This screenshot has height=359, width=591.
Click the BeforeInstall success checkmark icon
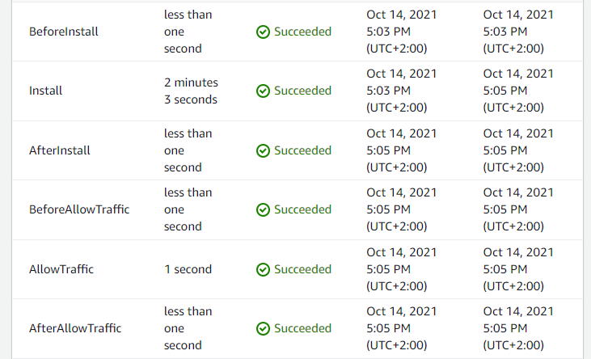pos(263,32)
